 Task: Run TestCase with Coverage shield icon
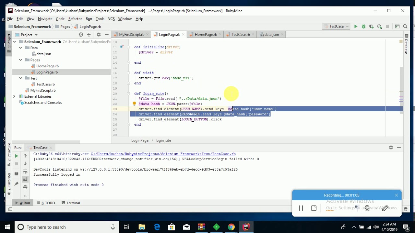click(x=371, y=27)
